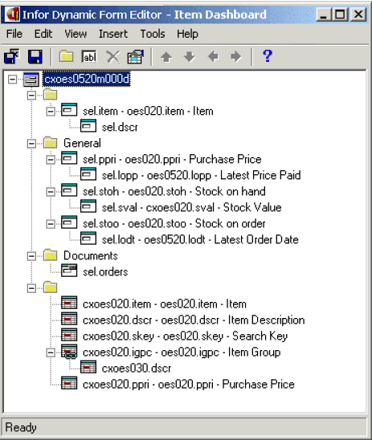Select 'cxoes020.ppri - oes020.ppri - Purchase Price'
Screen dimensions: 372x440
[x=189, y=384]
